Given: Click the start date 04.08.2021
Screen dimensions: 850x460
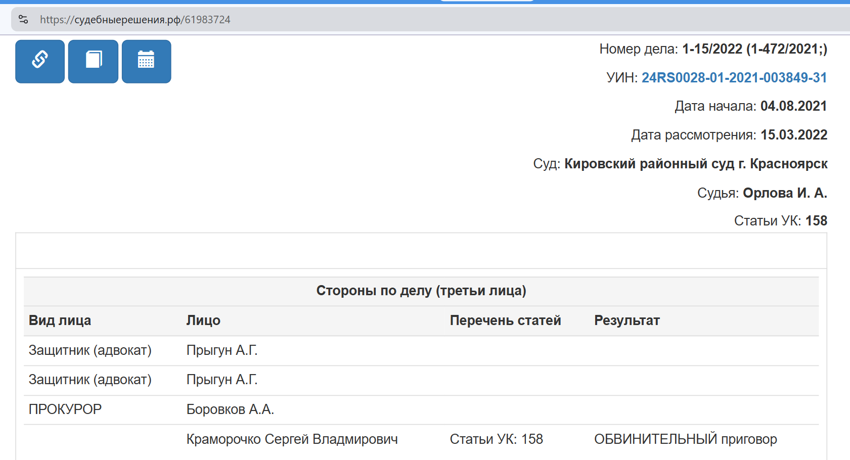Looking at the screenshot, I should (x=793, y=106).
